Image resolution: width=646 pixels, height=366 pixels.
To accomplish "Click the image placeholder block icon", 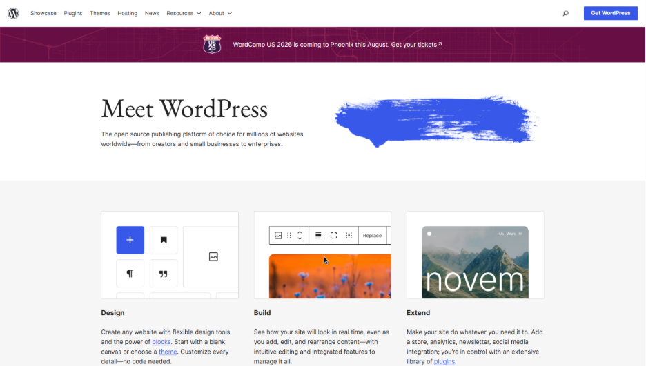I will tap(213, 256).
